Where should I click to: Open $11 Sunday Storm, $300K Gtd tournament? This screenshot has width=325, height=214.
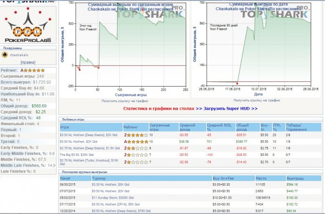(113, 198)
